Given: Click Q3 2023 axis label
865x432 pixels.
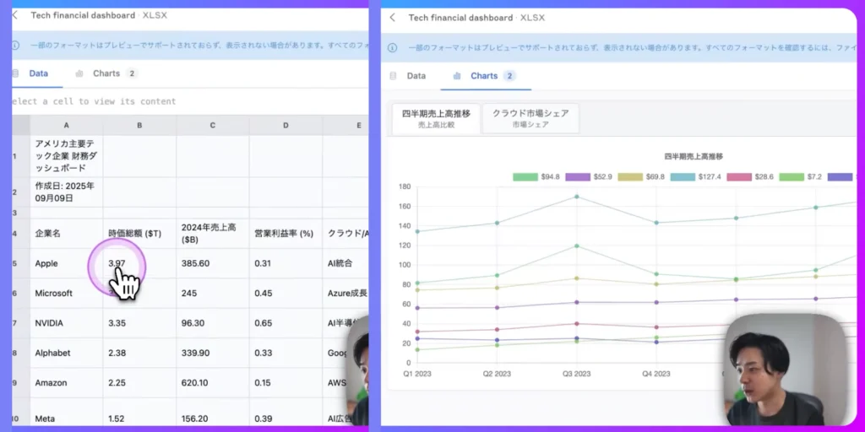Looking at the screenshot, I should [576, 374].
